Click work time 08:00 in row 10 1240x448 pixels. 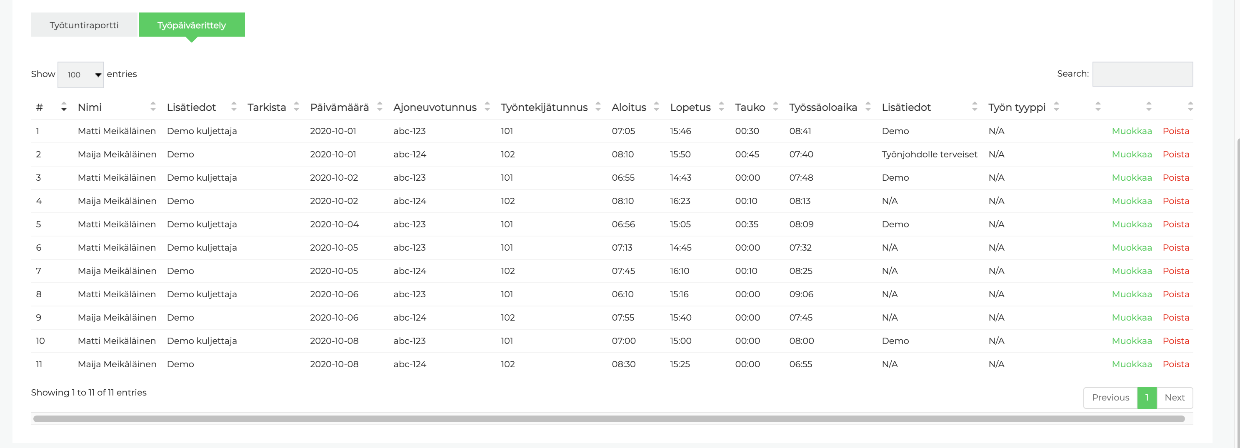tap(802, 341)
